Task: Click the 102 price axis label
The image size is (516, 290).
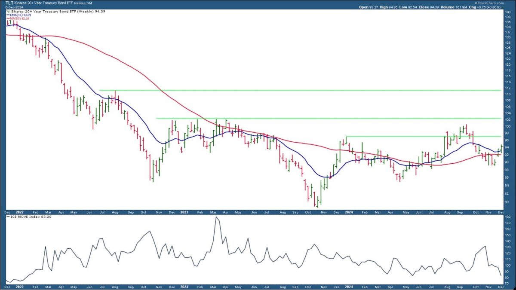Action: pos(507,119)
